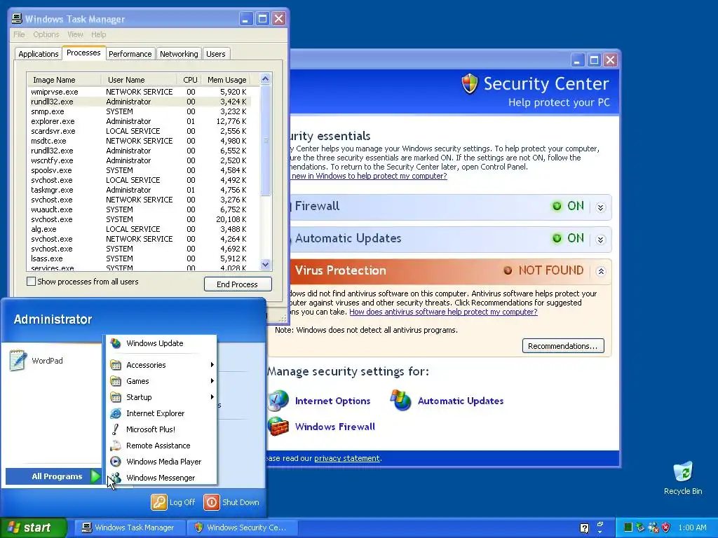
Task: Select the taskmgr.exe process row
Action: tap(139, 190)
